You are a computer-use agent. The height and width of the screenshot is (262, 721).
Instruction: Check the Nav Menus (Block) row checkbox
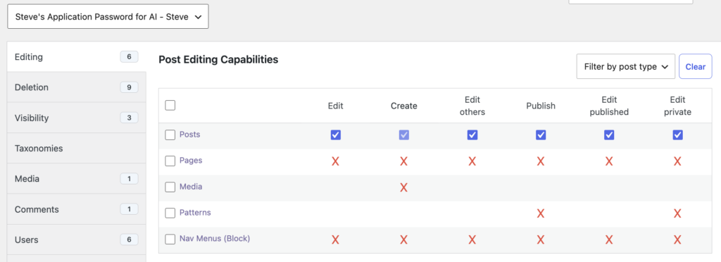click(x=170, y=239)
